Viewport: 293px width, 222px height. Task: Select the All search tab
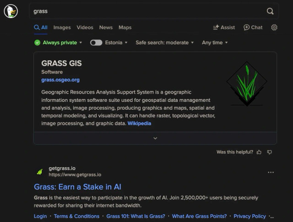41,27
